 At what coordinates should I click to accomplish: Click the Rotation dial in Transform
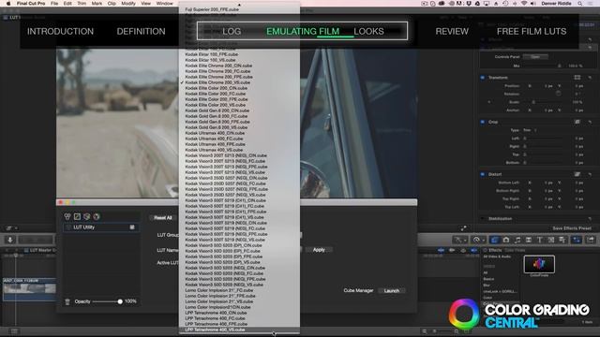[x=559, y=94]
